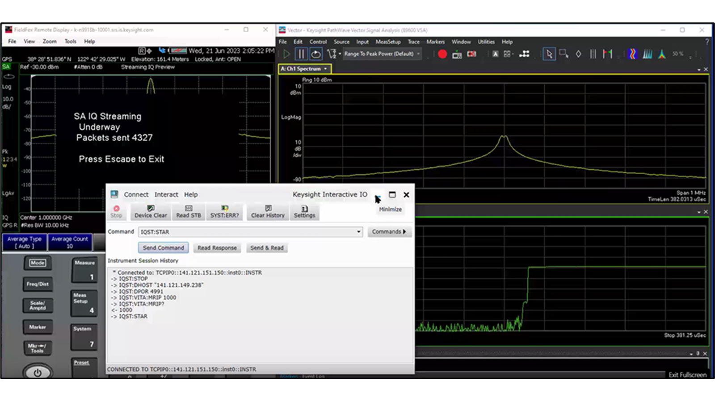
Task: Click the Read STB icon
Action: point(188,211)
